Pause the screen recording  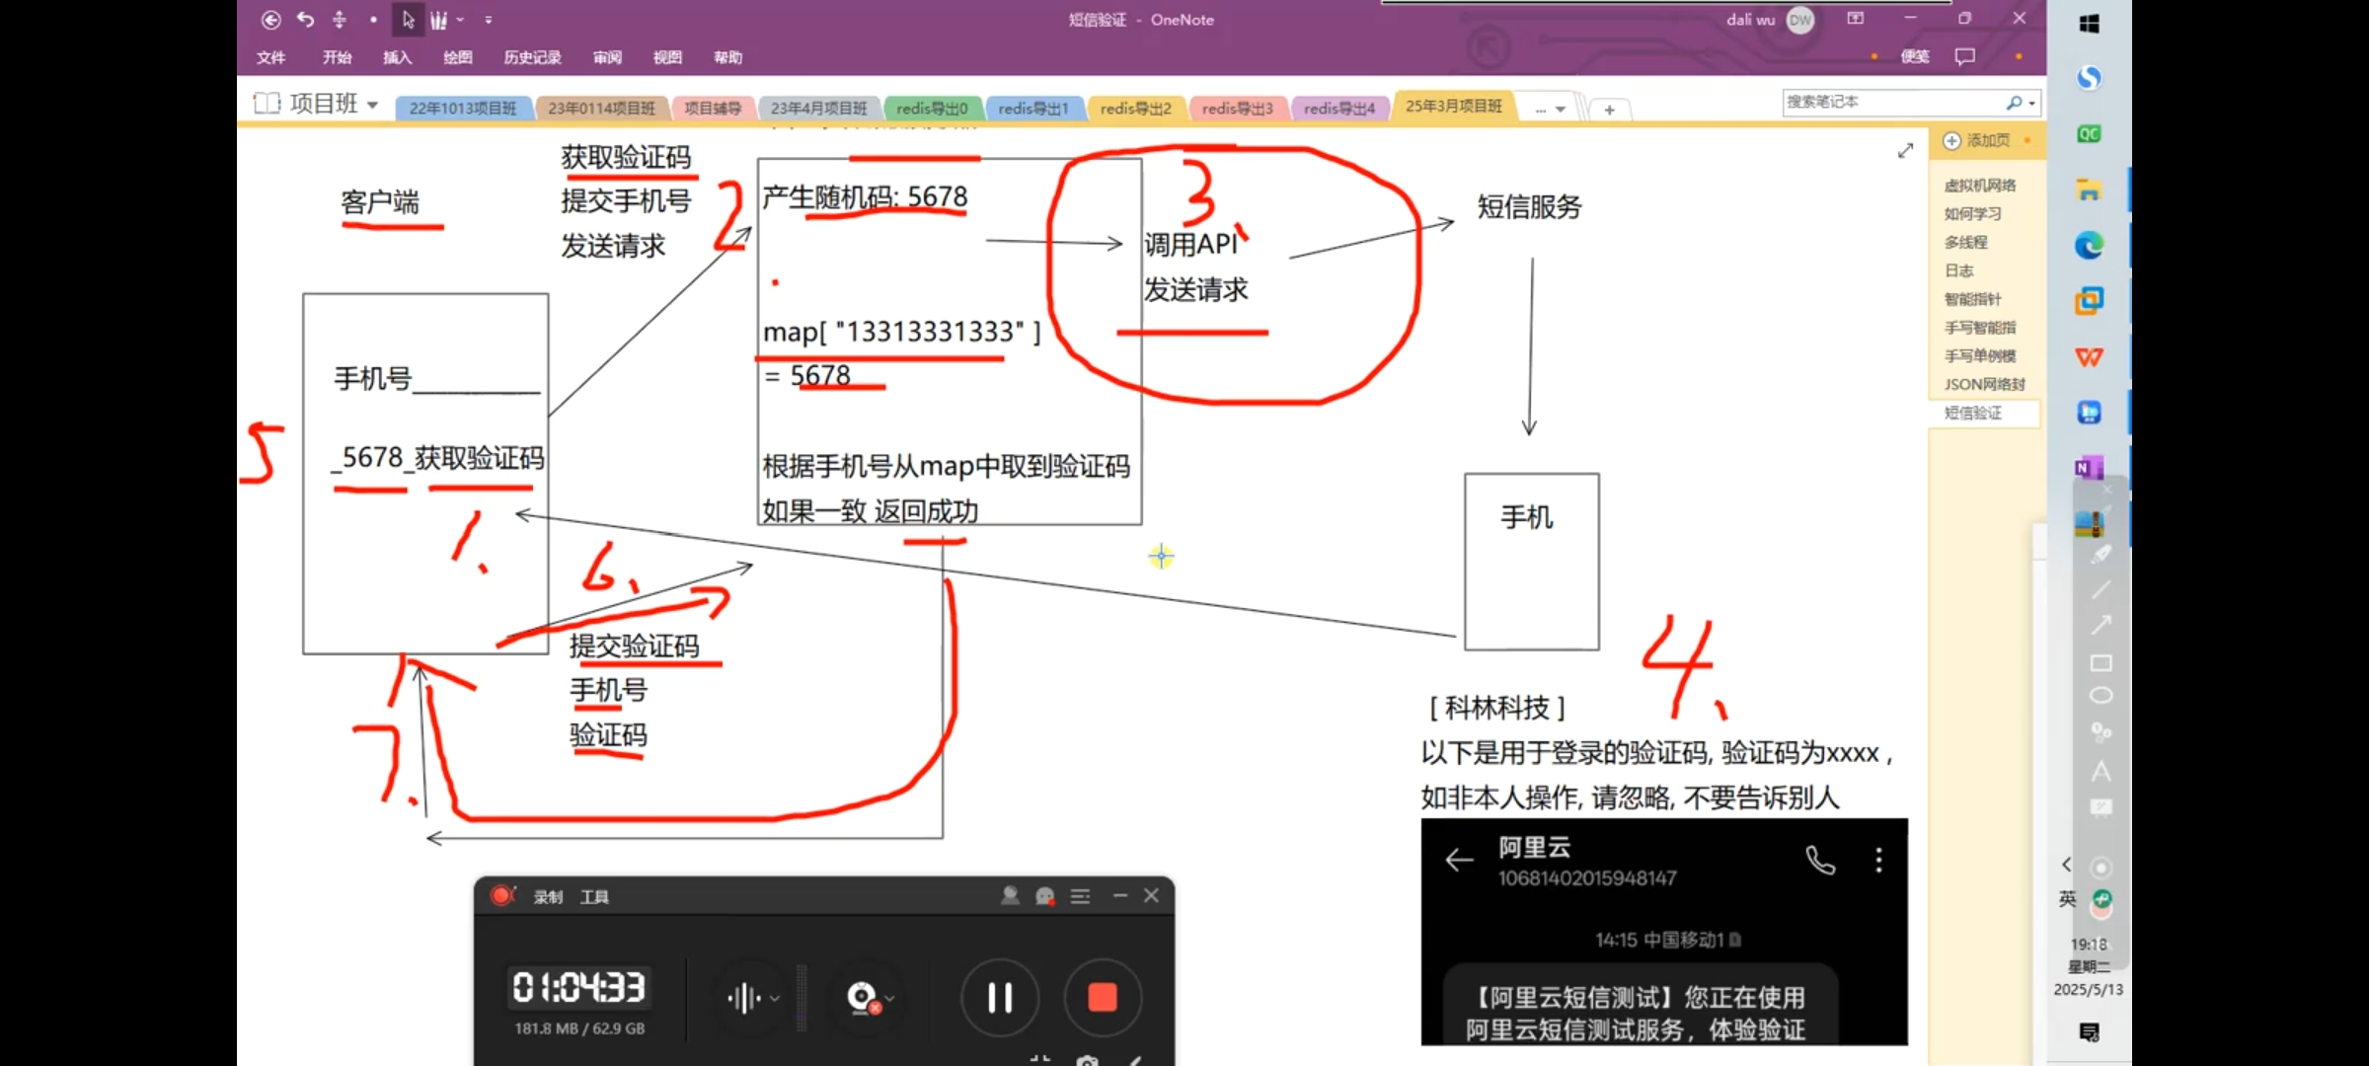click(1000, 998)
